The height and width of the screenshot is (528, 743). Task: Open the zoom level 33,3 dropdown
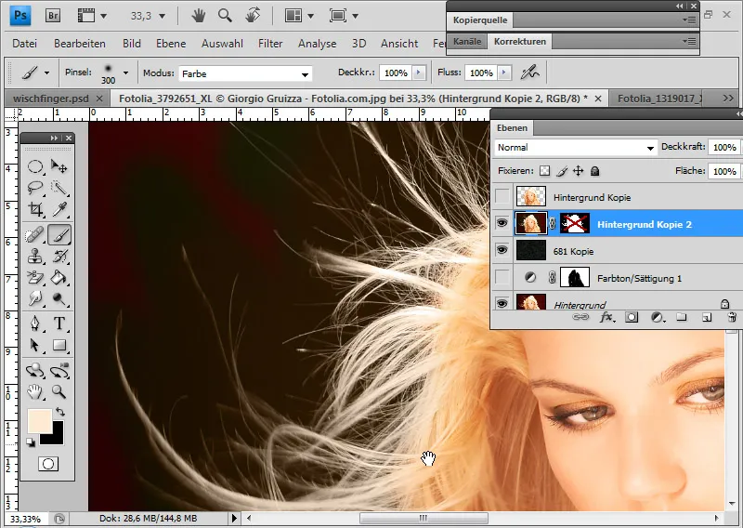(162, 17)
